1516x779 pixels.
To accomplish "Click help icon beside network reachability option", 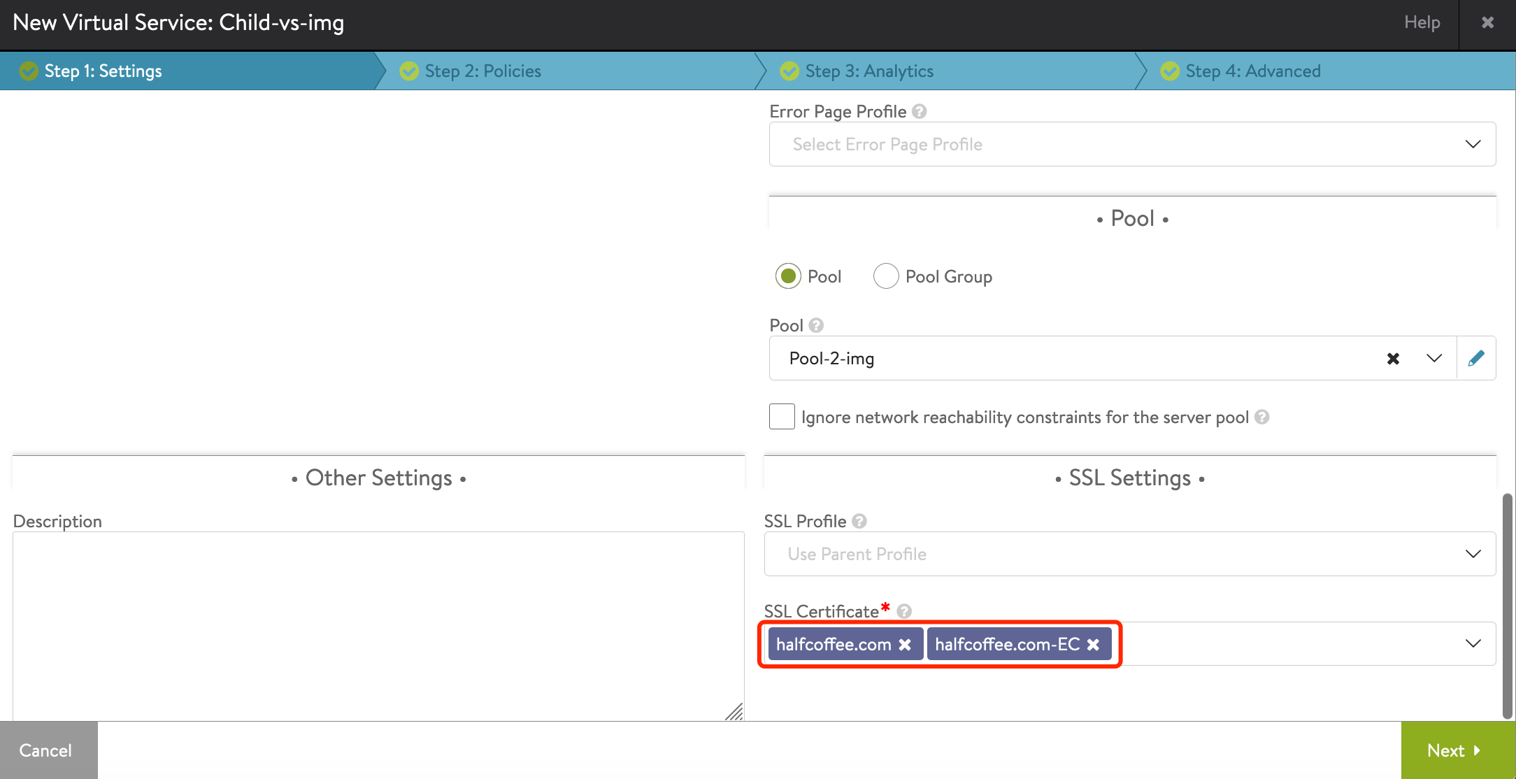I will (x=1262, y=417).
